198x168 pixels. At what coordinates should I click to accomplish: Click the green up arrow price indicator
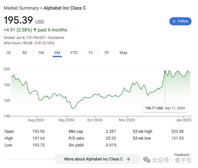[x=35, y=30]
